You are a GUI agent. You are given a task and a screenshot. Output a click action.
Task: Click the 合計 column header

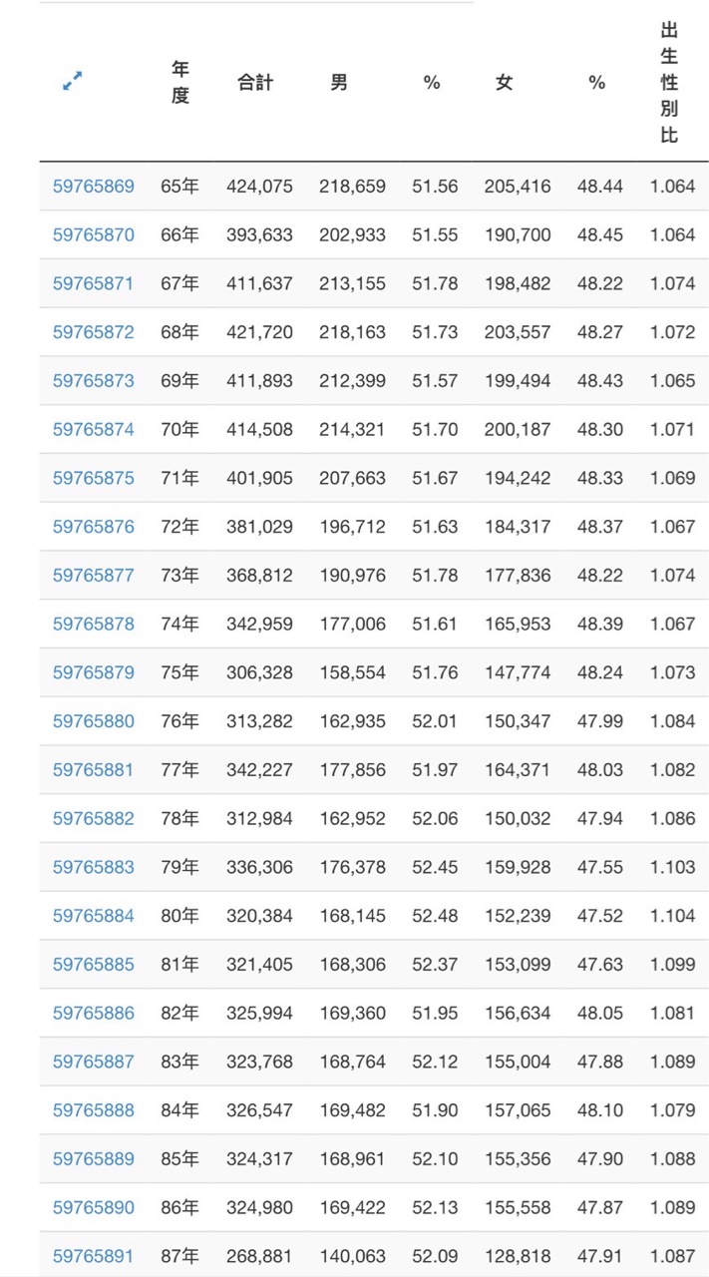(255, 83)
